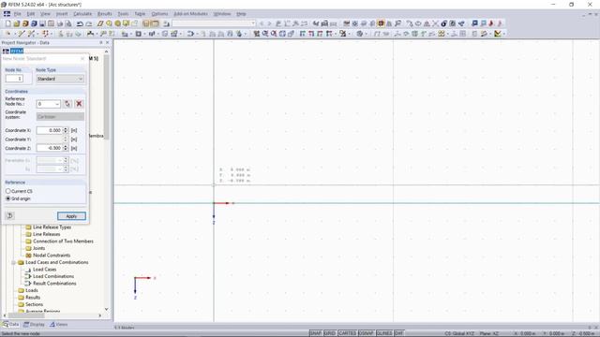600x337 pixels.
Task: Toggle SNAP in the status bar
Action: 316,333
